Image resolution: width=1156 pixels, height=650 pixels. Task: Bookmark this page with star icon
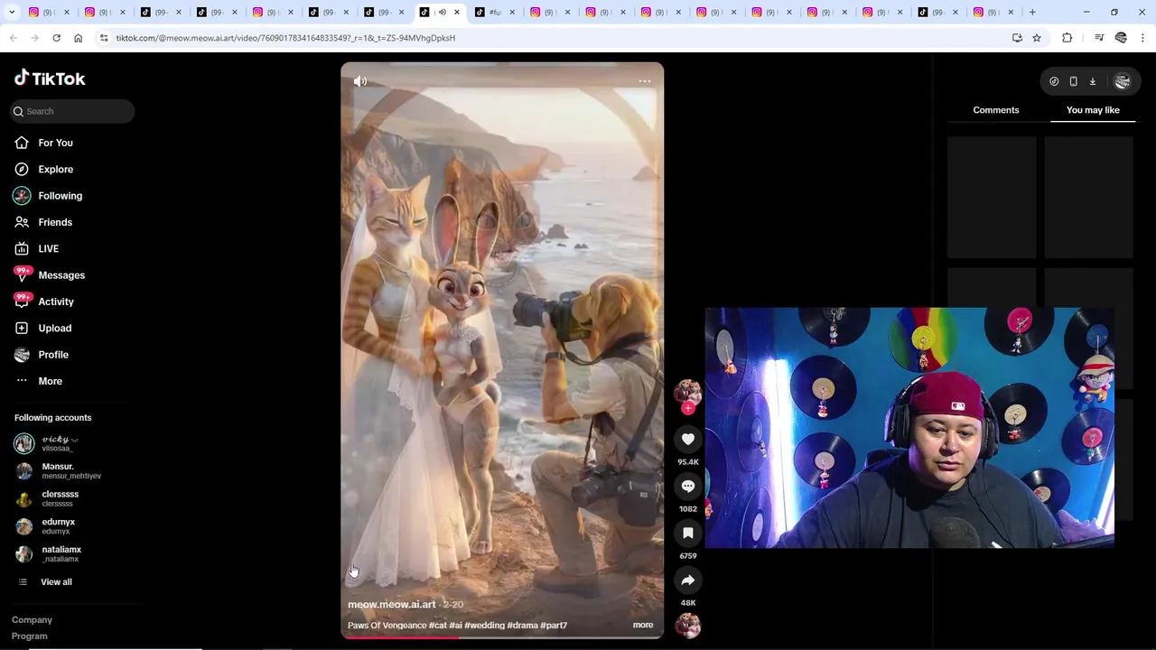pyautogui.click(x=1037, y=38)
